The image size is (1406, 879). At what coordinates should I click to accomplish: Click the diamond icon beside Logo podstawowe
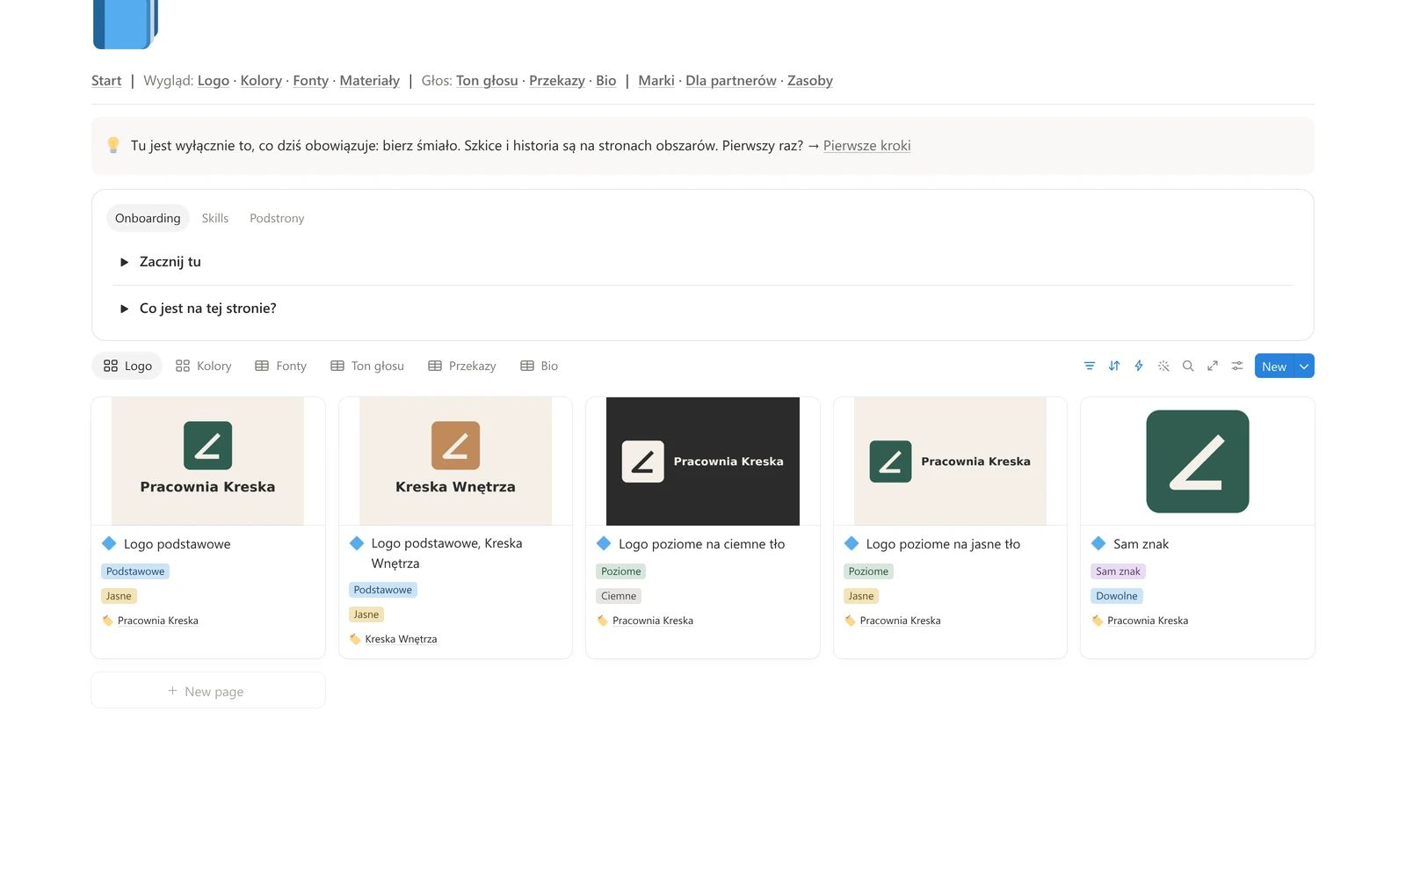click(x=109, y=543)
